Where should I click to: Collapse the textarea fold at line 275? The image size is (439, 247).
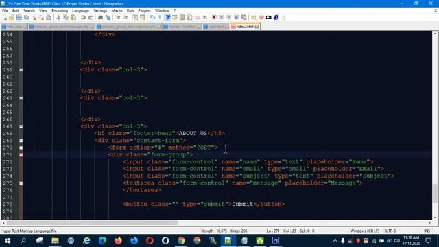(21, 183)
